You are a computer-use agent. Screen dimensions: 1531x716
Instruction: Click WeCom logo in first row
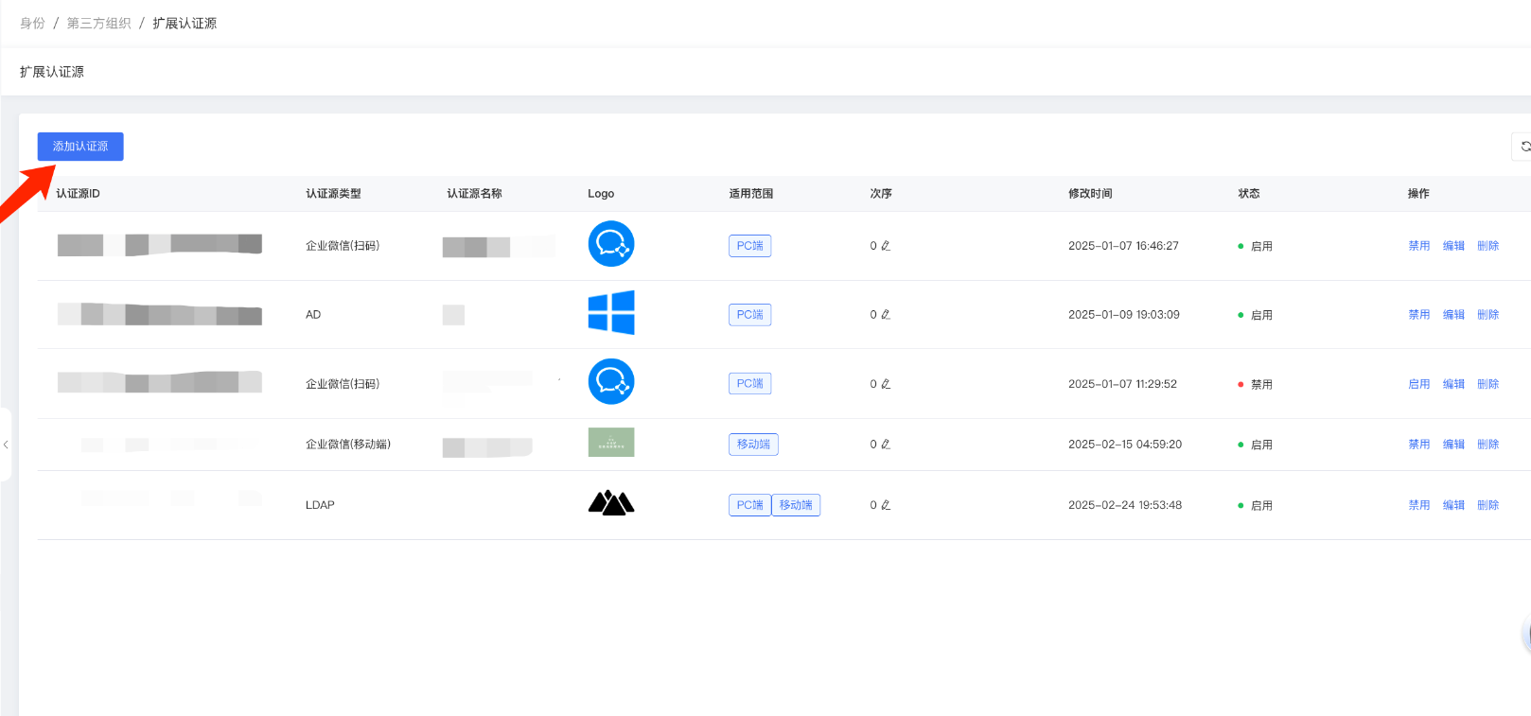611,244
